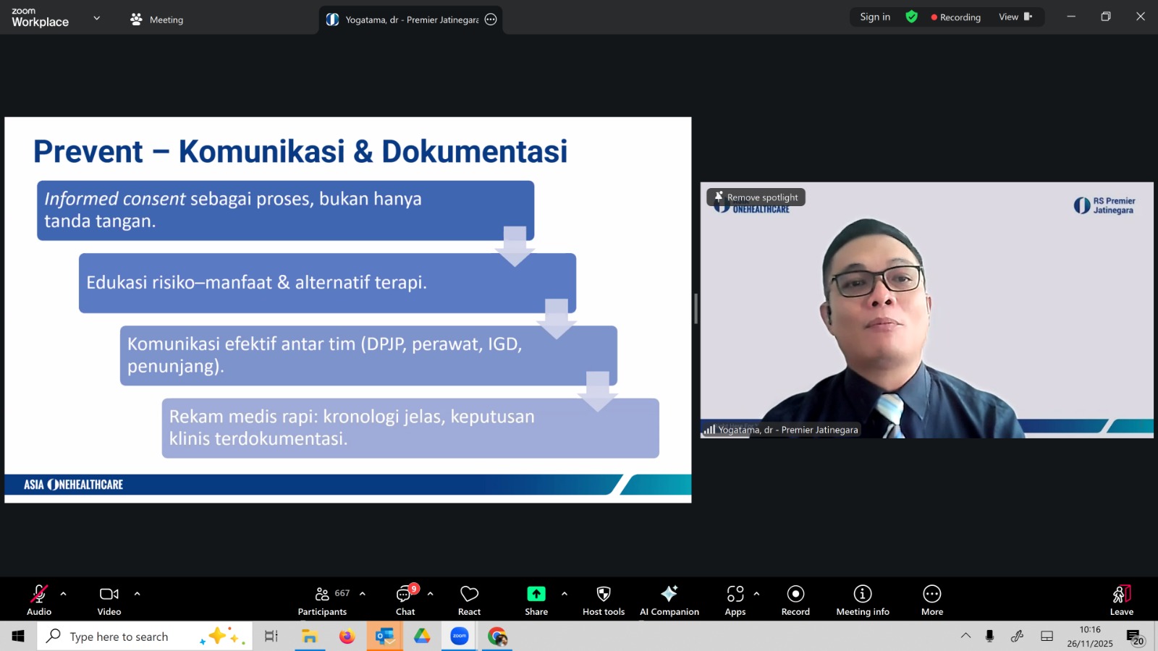Expand the video options arrow
This screenshot has width=1158, height=651.
(x=137, y=594)
